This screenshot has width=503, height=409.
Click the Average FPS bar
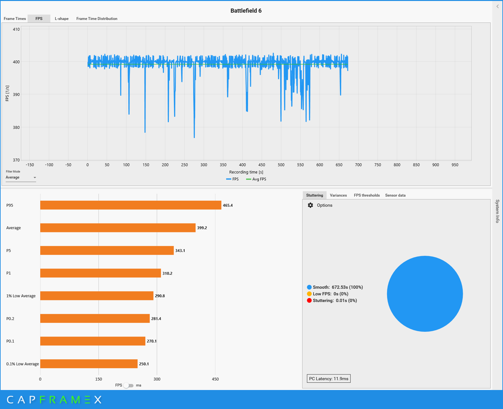118,228
